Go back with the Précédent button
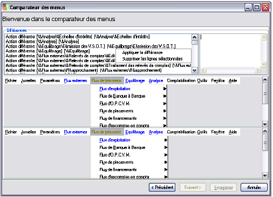Image resolution: width=273 pixels, height=197 pixels. [162, 187]
